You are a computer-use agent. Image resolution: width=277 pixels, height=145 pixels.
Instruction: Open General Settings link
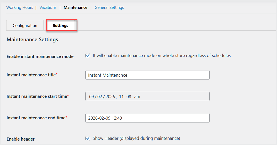point(109,8)
